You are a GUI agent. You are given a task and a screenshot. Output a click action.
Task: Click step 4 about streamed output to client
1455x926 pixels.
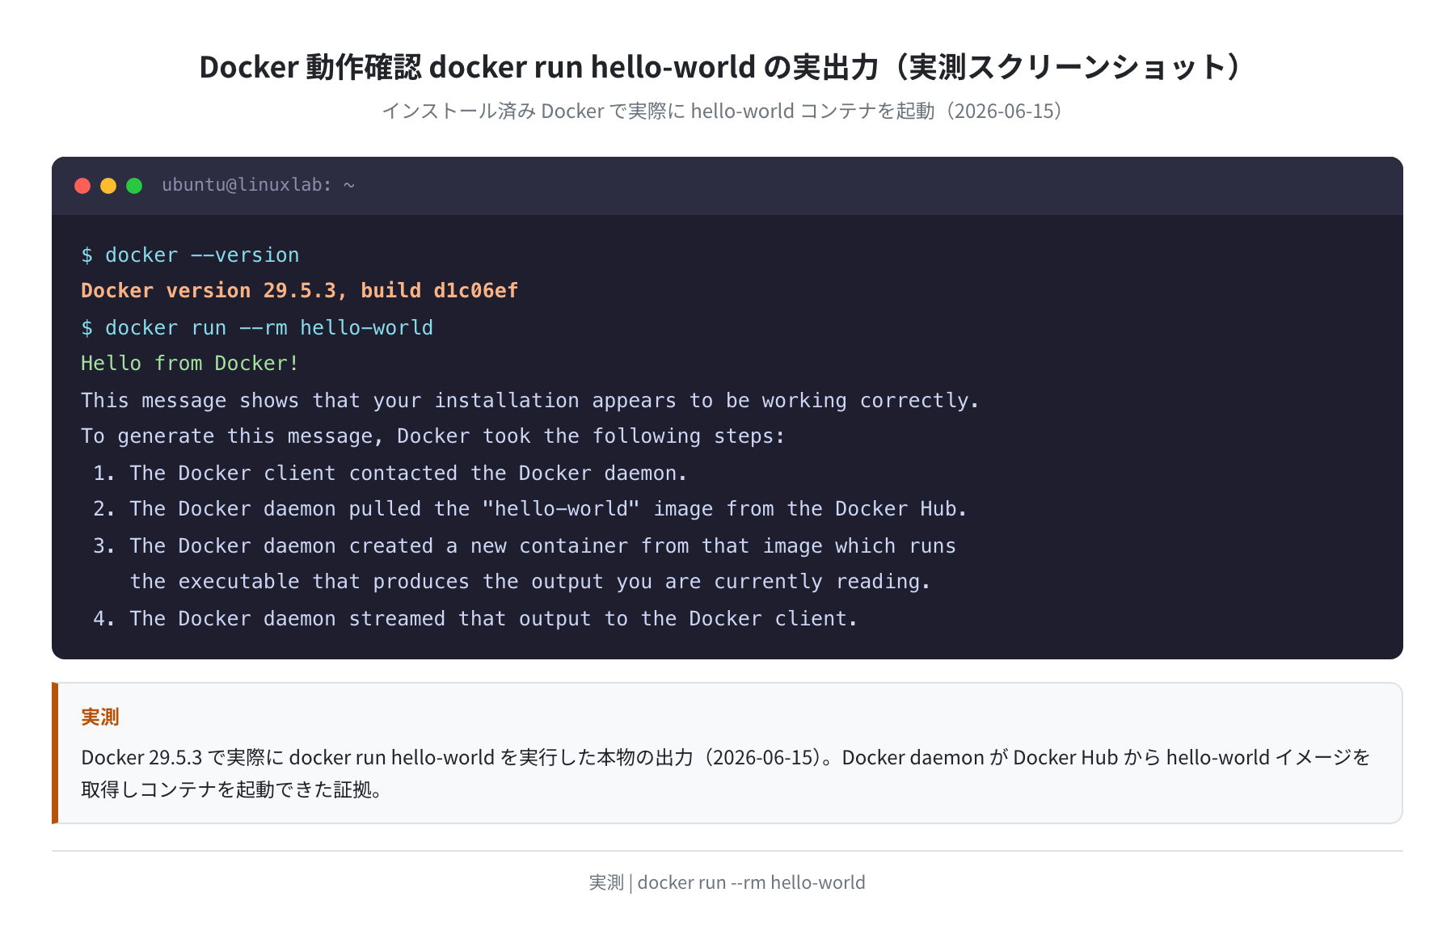[x=474, y=619]
